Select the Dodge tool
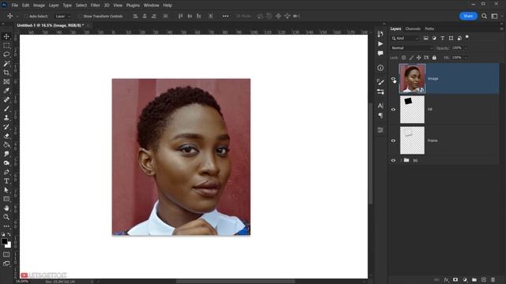The height and width of the screenshot is (284, 506). 6,163
